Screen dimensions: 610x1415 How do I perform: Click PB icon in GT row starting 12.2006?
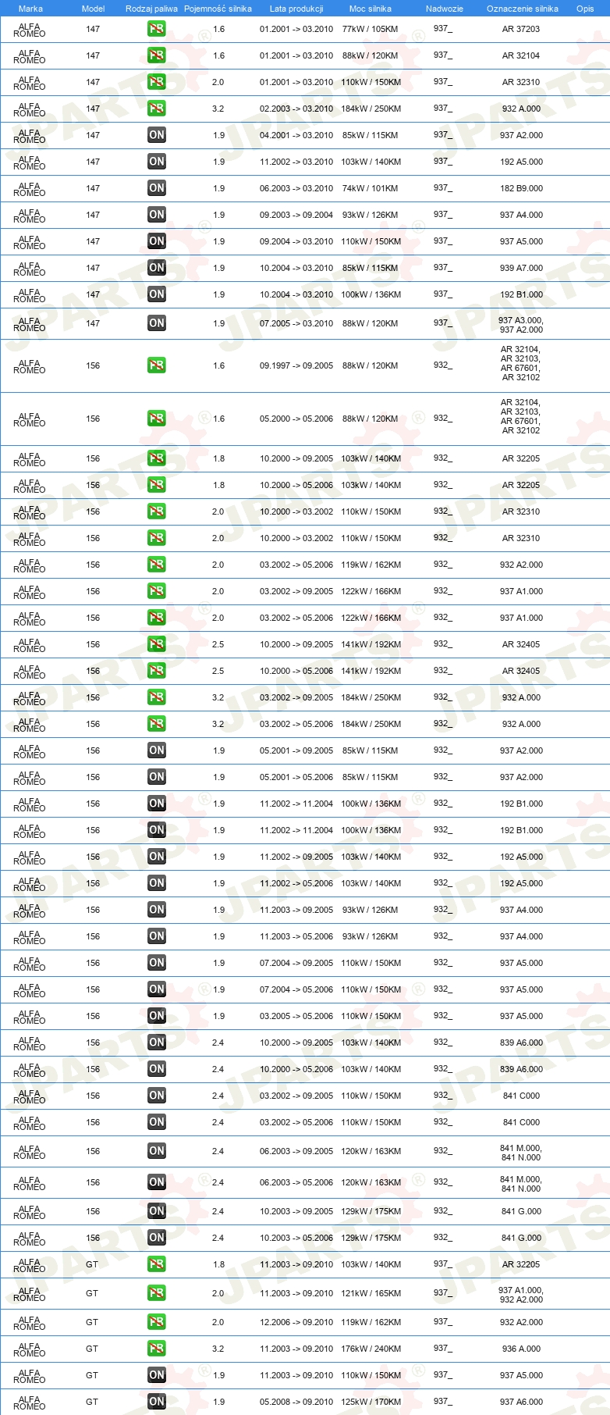click(157, 1322)
